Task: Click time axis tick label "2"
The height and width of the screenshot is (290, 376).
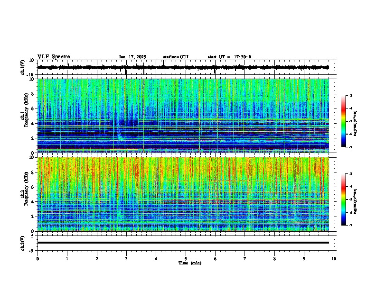Action: [97, 259]
